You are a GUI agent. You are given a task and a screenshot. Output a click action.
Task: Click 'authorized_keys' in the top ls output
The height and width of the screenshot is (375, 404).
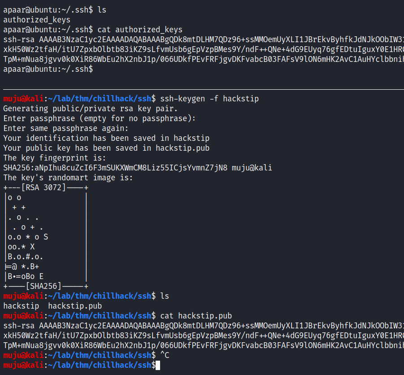(37, 20)
